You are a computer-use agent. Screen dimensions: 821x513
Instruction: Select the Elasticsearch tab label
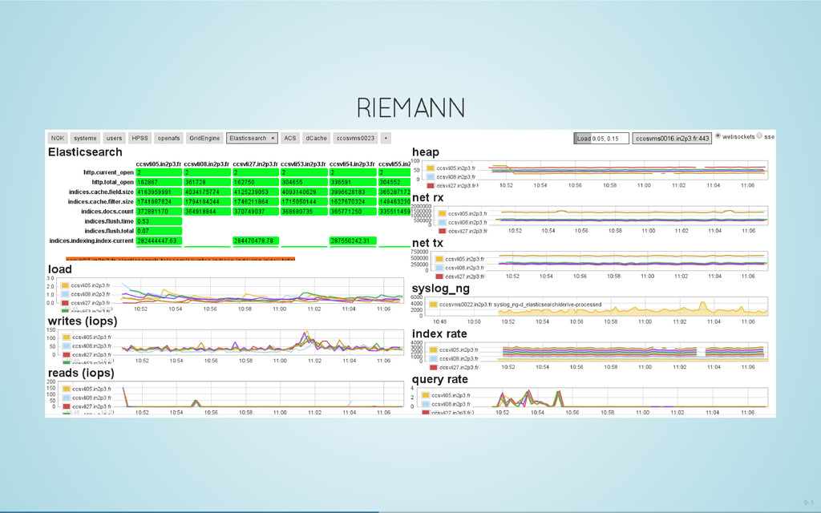tap(248, 138)
